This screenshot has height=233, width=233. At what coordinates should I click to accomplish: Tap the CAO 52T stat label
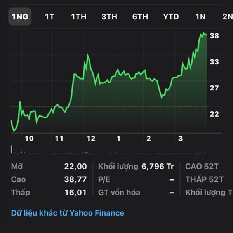[x=202, y=167]
